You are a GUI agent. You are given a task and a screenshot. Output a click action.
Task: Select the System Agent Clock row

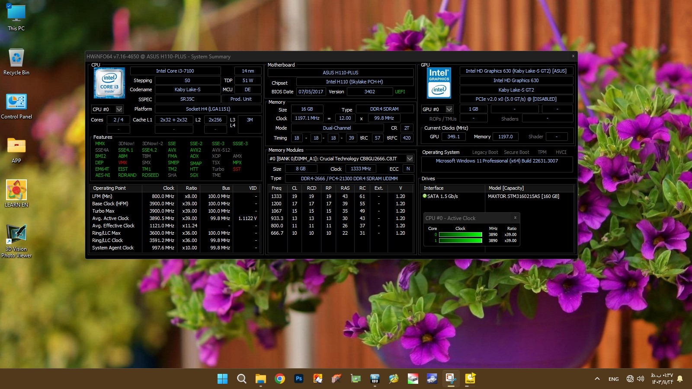pyautogui.click(x=175, y=248)
